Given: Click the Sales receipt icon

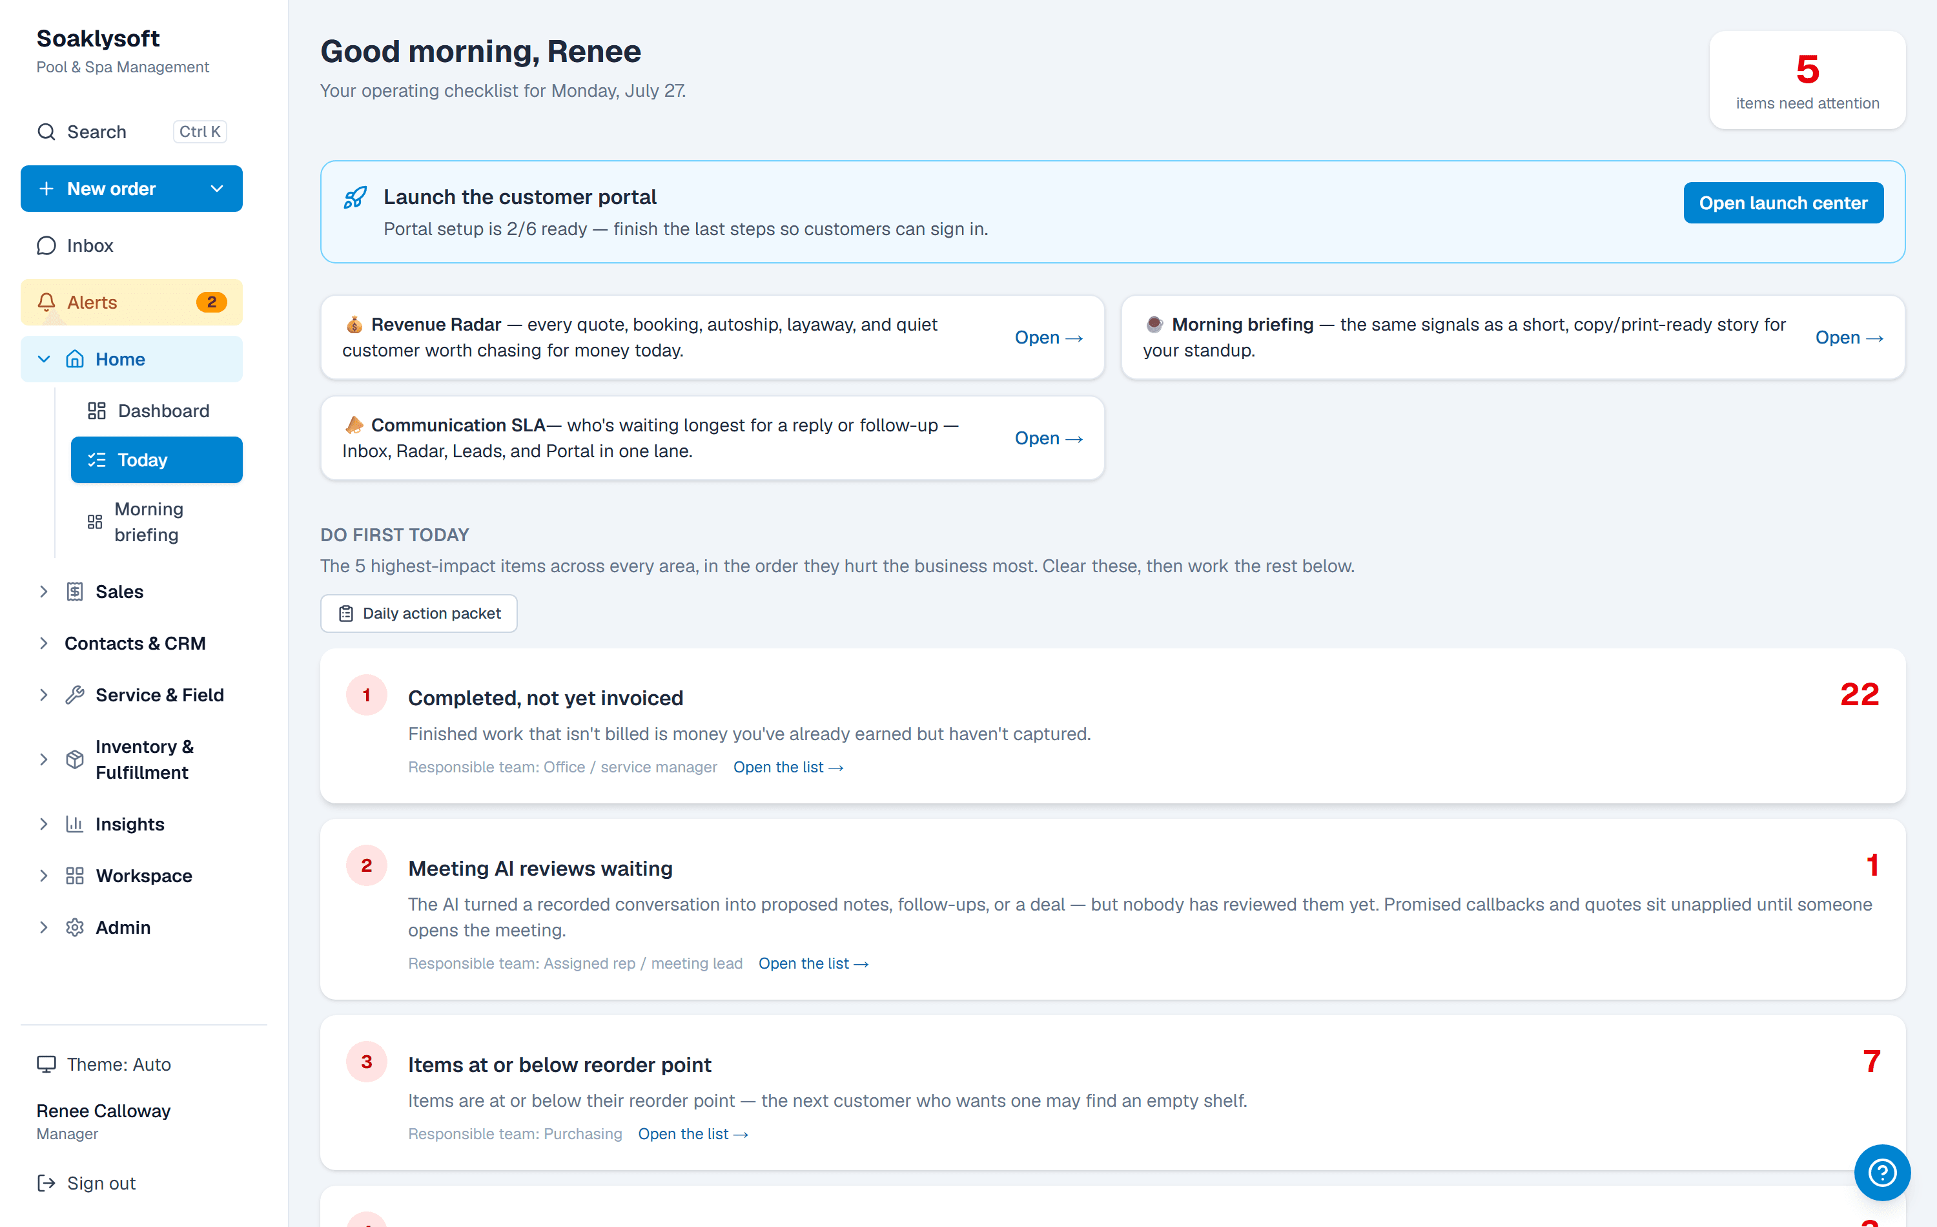Looking at the screenshot, I should coord(75,592).
